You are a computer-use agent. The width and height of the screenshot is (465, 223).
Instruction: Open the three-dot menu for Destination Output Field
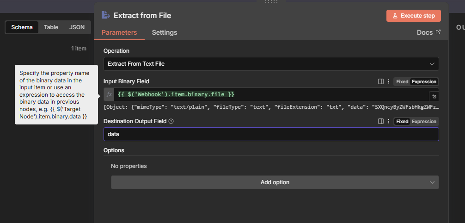[x=389, y=121]
